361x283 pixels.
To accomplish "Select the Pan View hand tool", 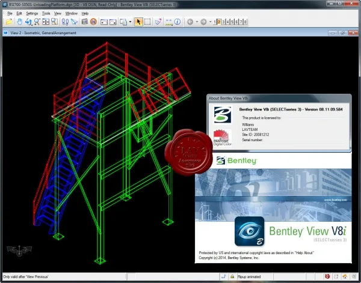I will [x=20, y=22].
